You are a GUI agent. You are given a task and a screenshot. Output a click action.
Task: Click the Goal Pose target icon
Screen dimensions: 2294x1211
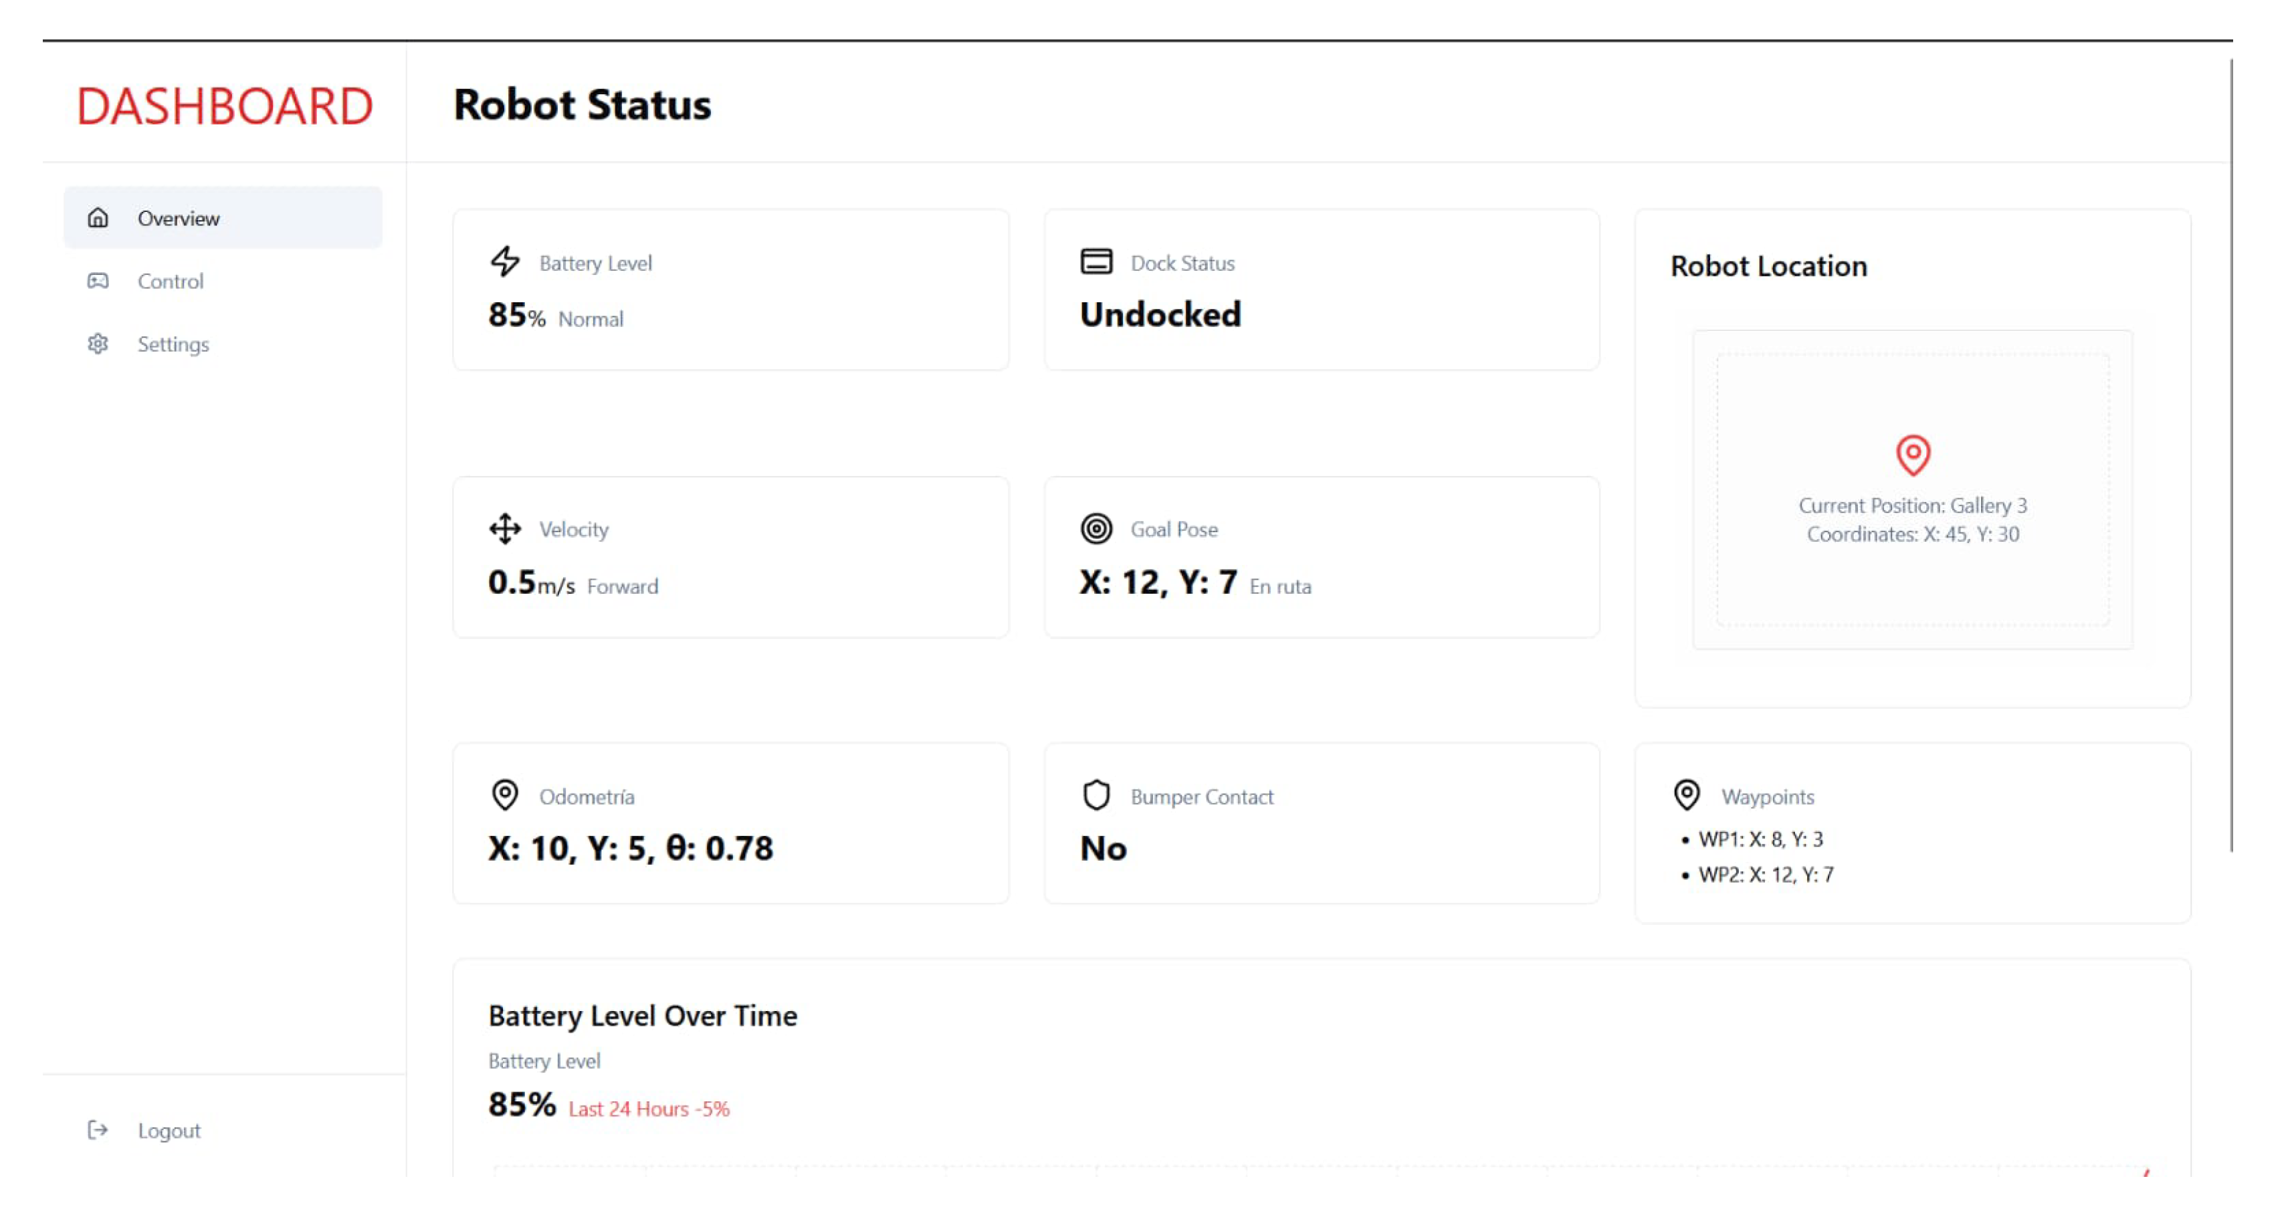1096,528
